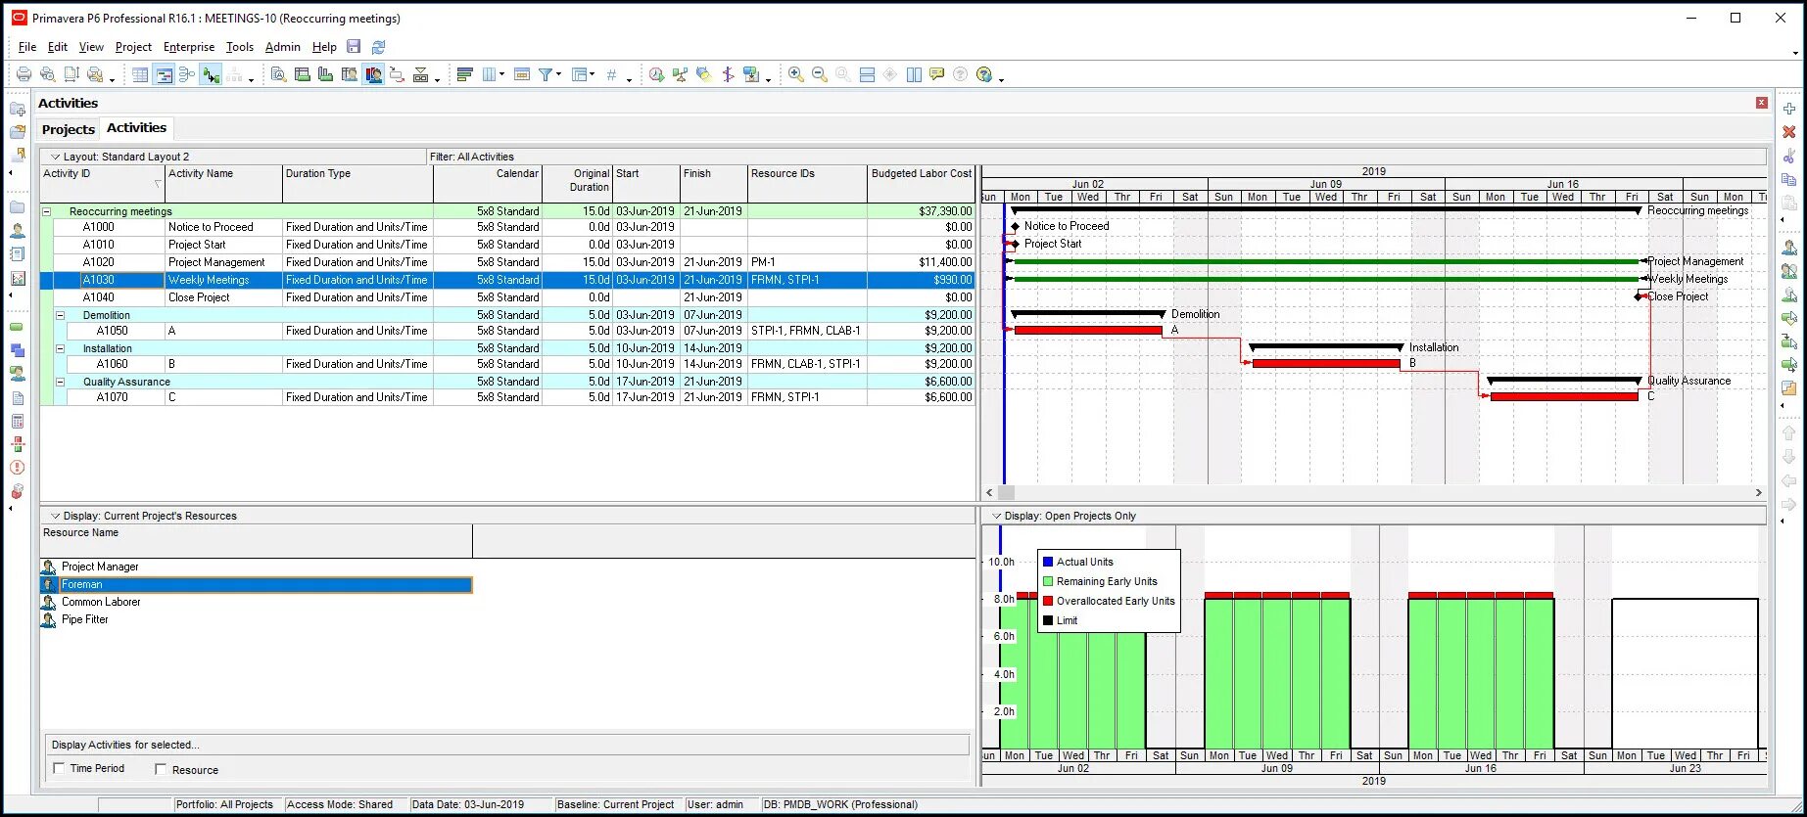Collapse the Quality Assurance group
Image resolution: width=1807 pixels, height=817 pixels.
[x=60, y=382]
